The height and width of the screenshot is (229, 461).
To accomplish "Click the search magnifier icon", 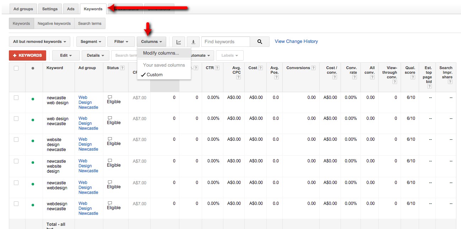I will click(260, 41).
